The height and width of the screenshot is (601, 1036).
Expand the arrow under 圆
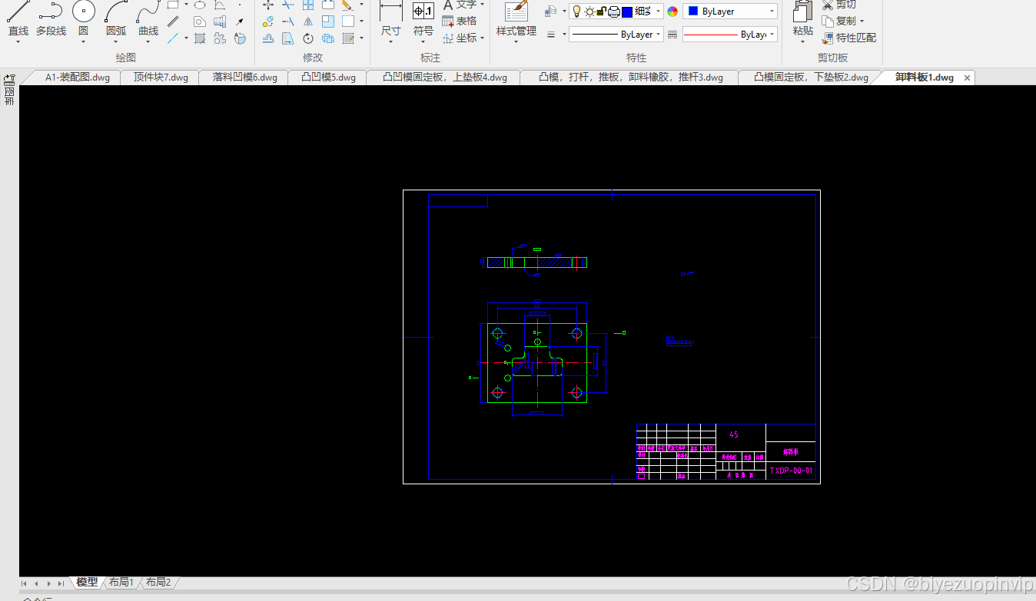(83, 42)
